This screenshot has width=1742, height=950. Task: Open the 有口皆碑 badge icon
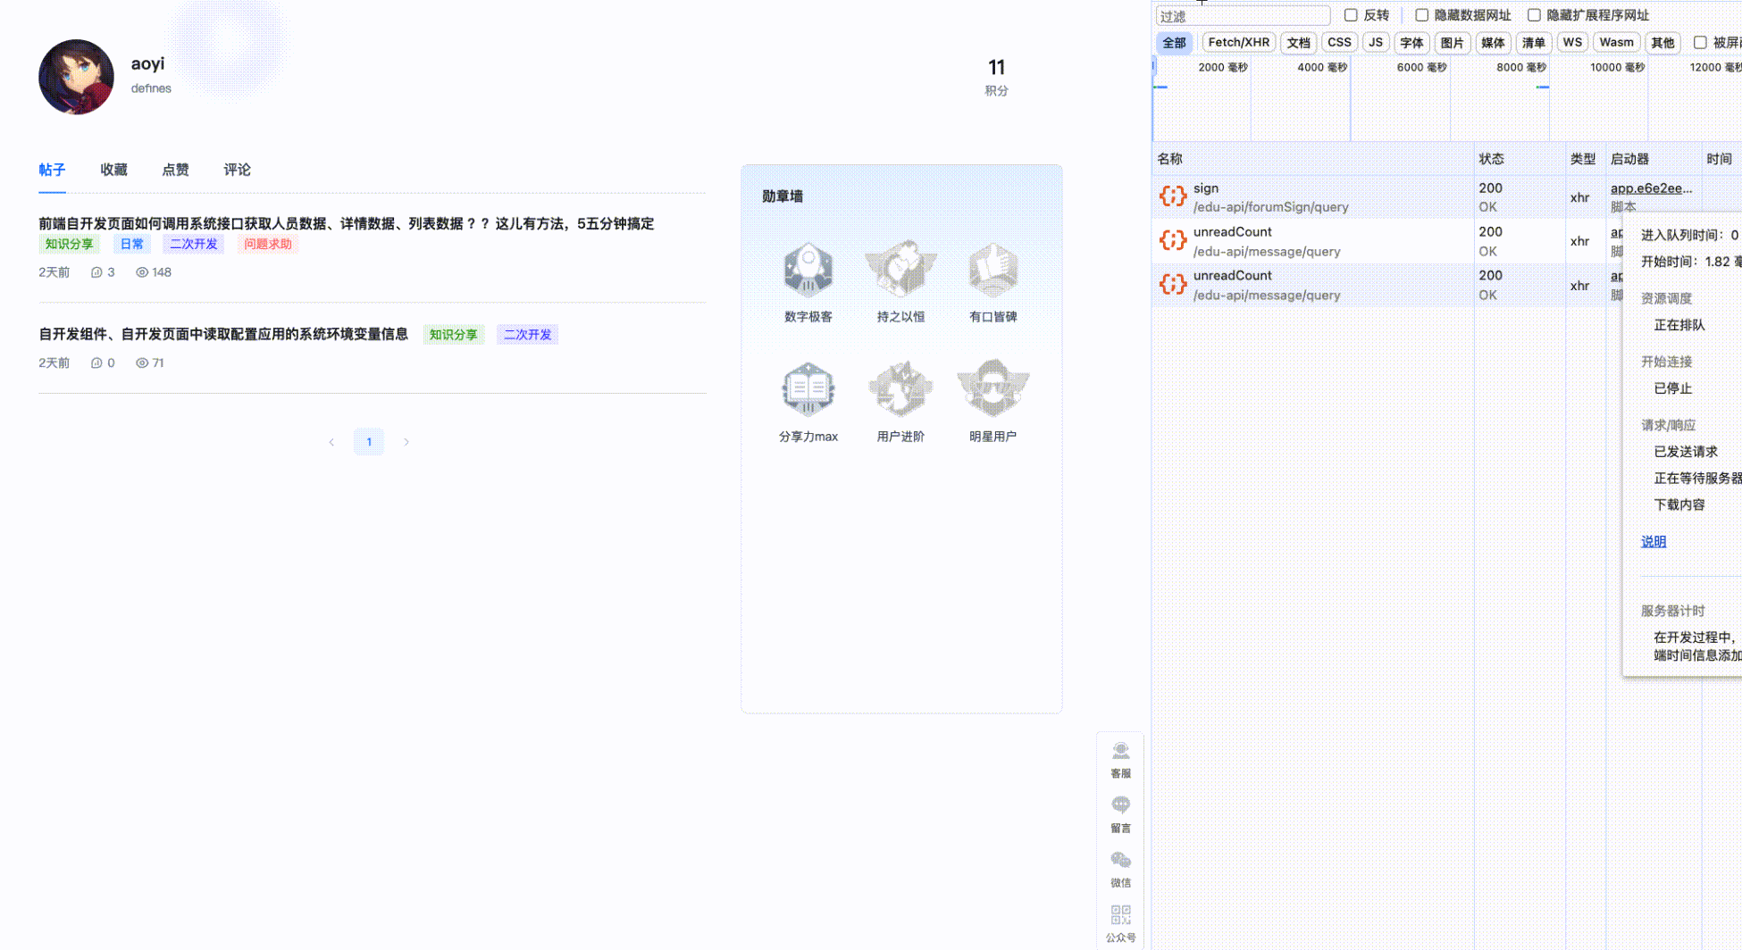(993, 270)
